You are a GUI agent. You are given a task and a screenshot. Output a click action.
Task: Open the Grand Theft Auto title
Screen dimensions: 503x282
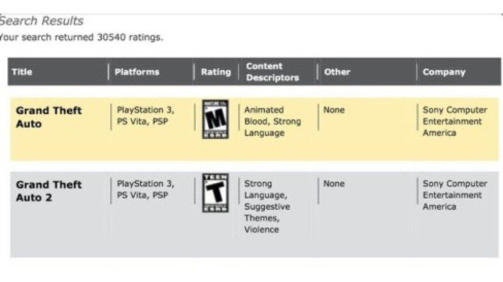48,117
